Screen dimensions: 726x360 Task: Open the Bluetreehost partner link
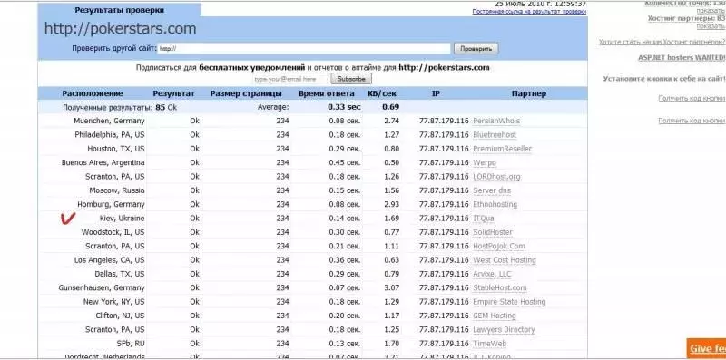click(495, 135)
